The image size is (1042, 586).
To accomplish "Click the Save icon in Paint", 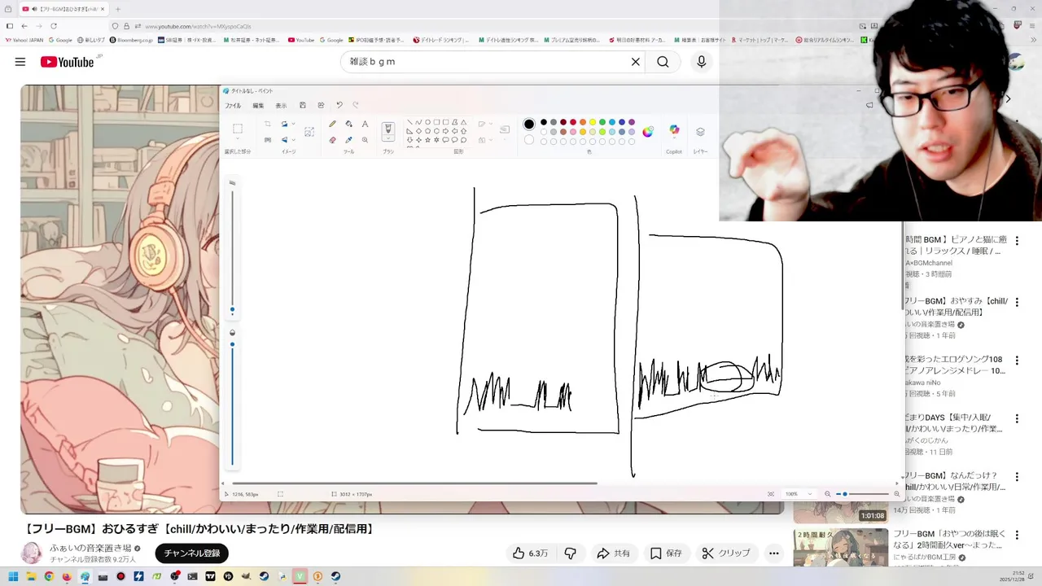I will click(303, 105).
